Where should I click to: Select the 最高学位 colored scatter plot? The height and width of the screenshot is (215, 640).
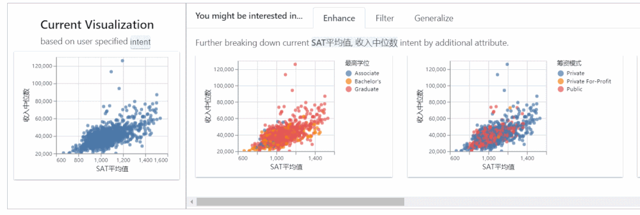pyautogui.click(x=294, y=117)
